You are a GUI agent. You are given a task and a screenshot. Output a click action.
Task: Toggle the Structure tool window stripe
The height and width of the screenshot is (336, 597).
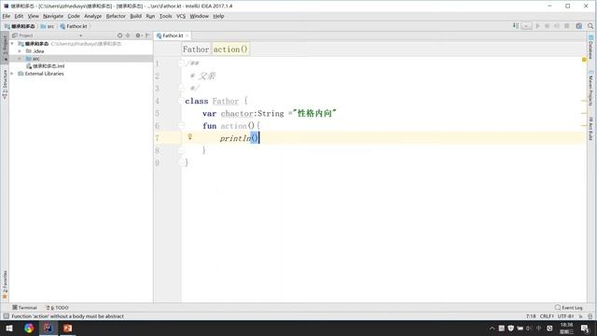(5, 85)
